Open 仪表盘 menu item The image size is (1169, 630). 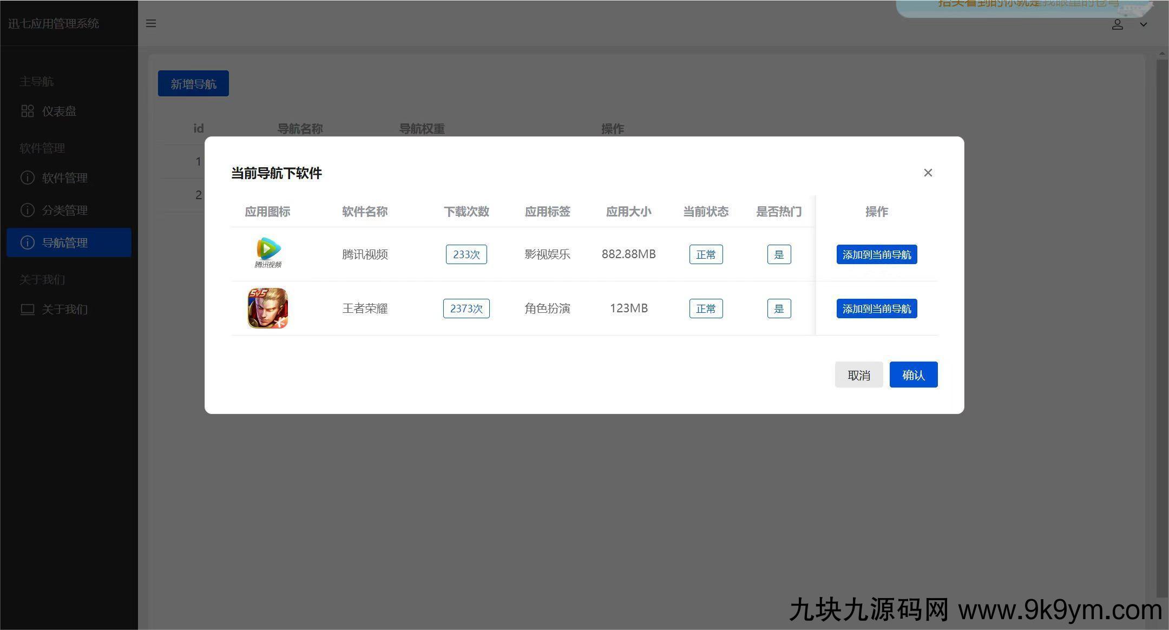point(59,111)
